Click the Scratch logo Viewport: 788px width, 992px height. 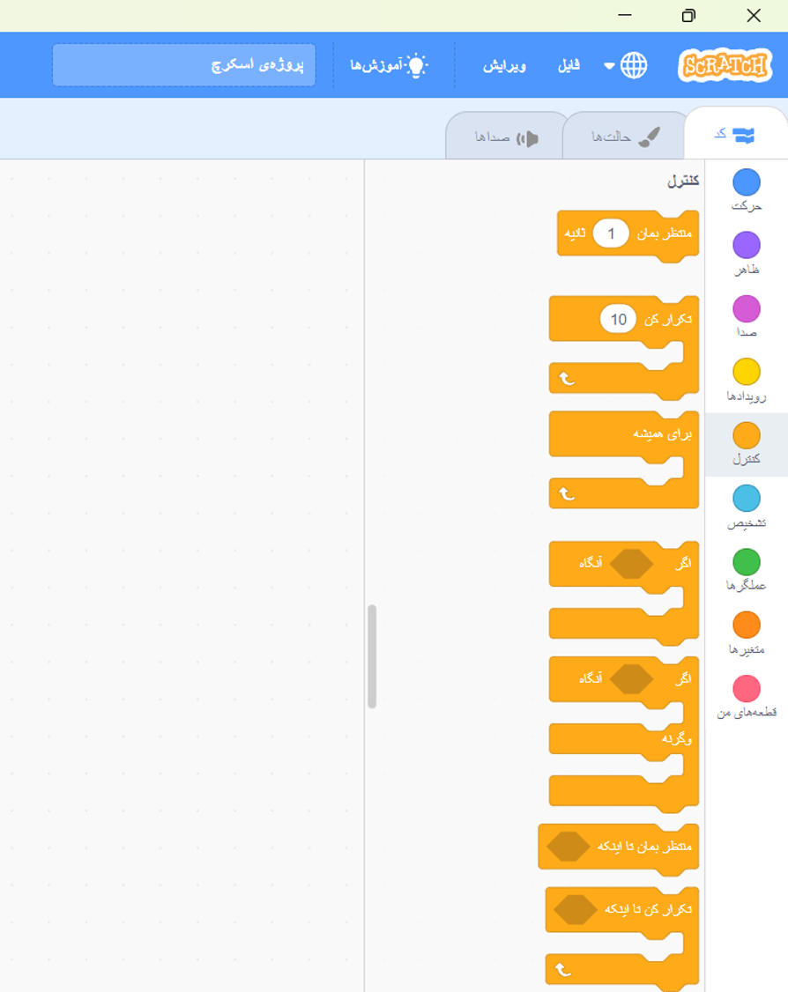725,65
